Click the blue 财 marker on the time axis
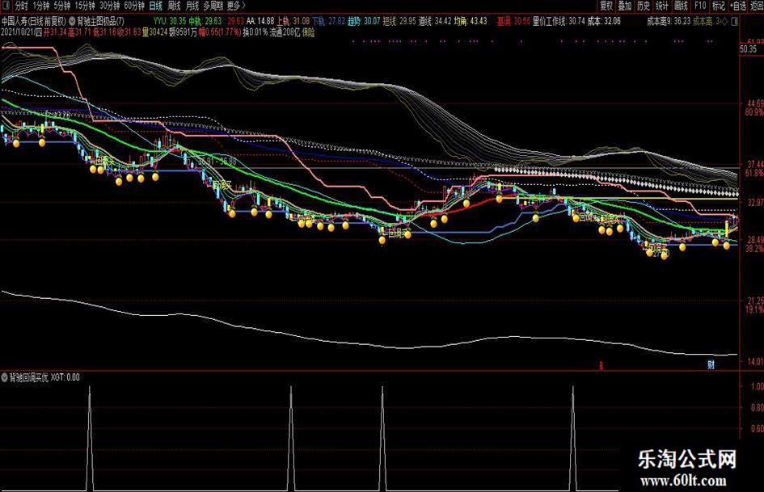Screen dimensions: 764x492 (711, 364)
